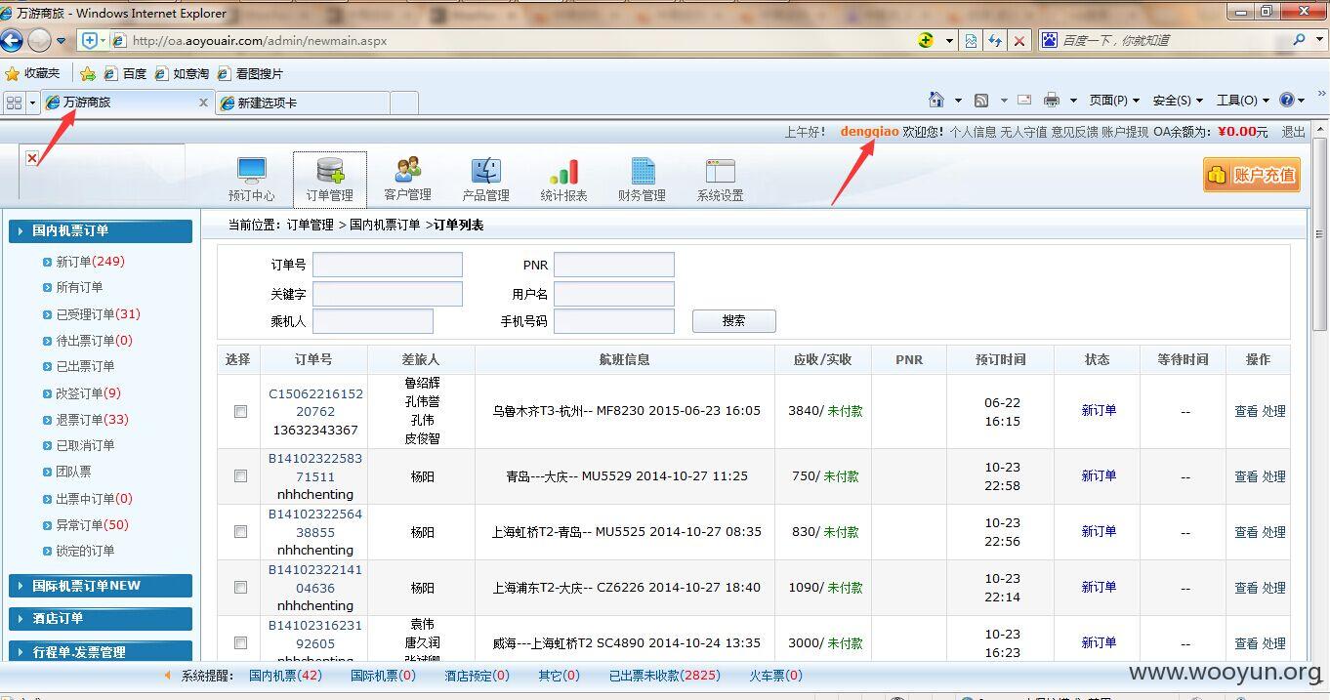Expand the 酒店订单 sidebar section
The image size is (1330, 700).
coord(101,618)
